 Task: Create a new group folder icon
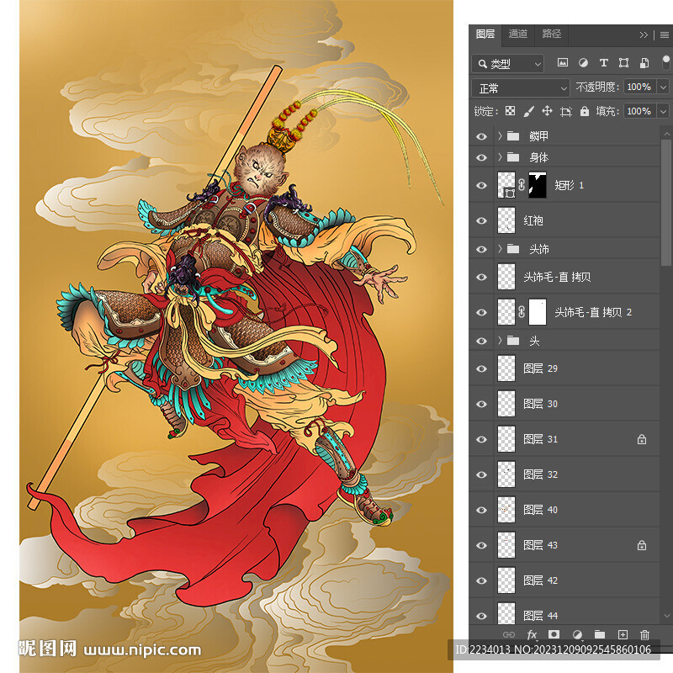600,634
